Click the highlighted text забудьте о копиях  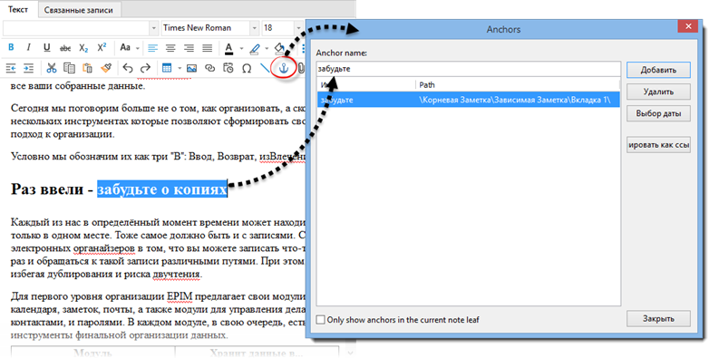tap(162, 189)
